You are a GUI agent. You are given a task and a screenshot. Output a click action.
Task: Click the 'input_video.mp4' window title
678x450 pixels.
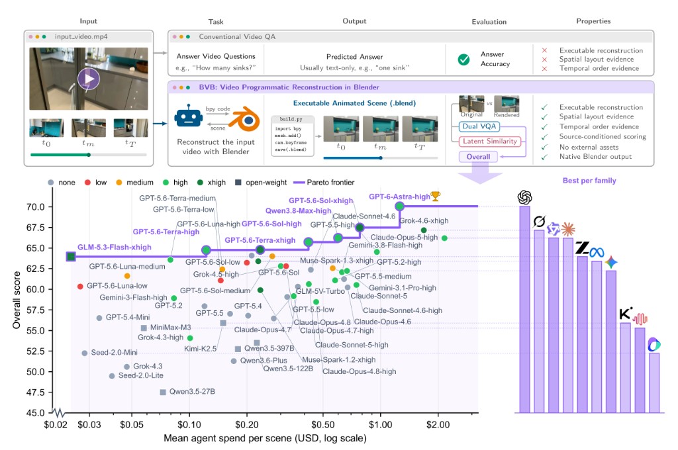[81, 37]
